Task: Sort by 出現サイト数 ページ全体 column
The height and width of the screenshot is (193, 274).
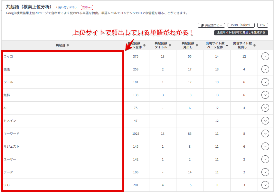Action: pos(217,45)
